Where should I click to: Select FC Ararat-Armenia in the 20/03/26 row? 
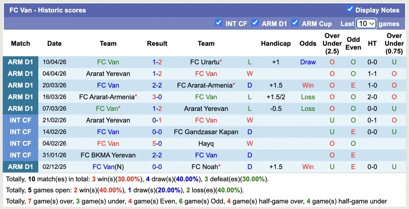204,85
